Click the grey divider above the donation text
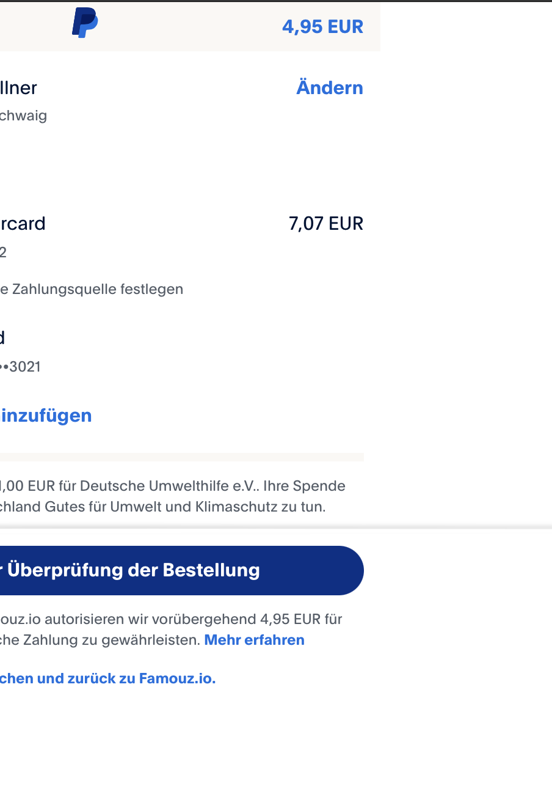The height and width of the screenshot is (786, 552). (x=182, y=457)
